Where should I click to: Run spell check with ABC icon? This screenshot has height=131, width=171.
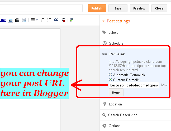pyautogui.click(x=71, y=20)
